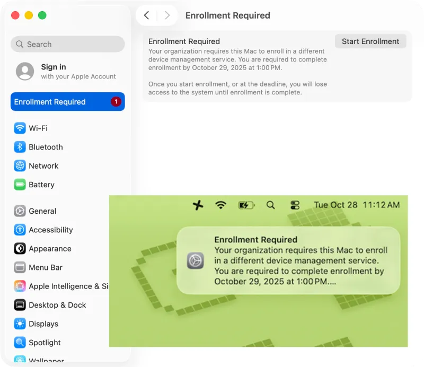Click the Start Enrollment button
Image resolution: width=424 pixels, height=367 pixels.
[370, 41]
